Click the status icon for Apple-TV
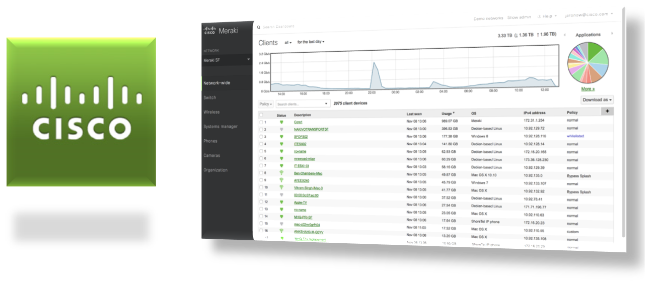 click(x=282, y=202)
